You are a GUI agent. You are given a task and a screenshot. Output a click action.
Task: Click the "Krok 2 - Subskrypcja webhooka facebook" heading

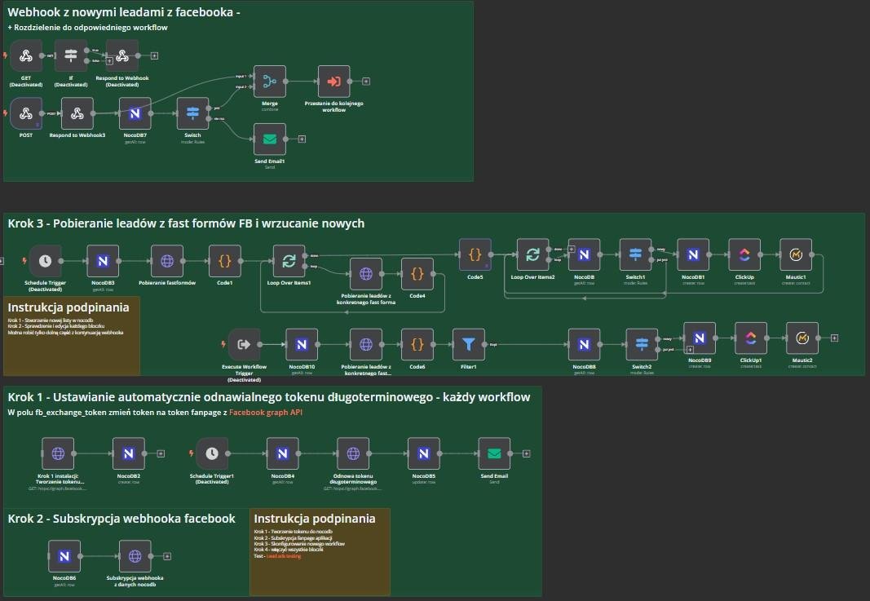pos(121,519)
